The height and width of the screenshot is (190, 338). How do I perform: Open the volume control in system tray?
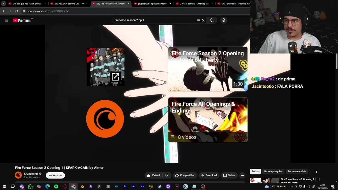[x=308, y=187]
